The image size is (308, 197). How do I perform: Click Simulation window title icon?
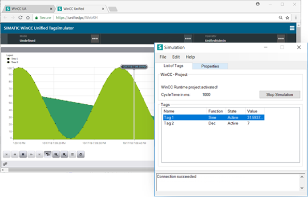click(x=160, y=47)
